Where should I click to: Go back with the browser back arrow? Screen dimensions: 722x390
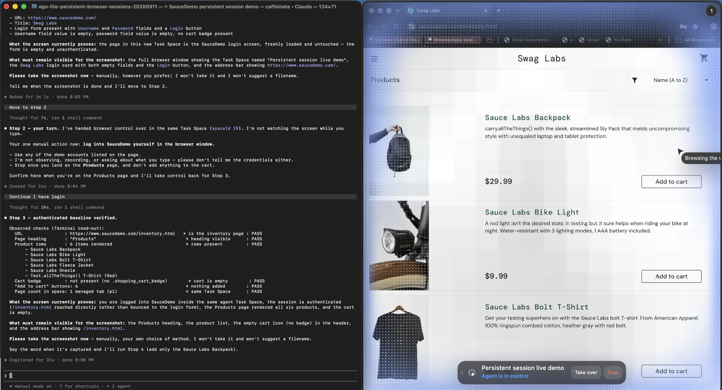[x=371, y=26]
